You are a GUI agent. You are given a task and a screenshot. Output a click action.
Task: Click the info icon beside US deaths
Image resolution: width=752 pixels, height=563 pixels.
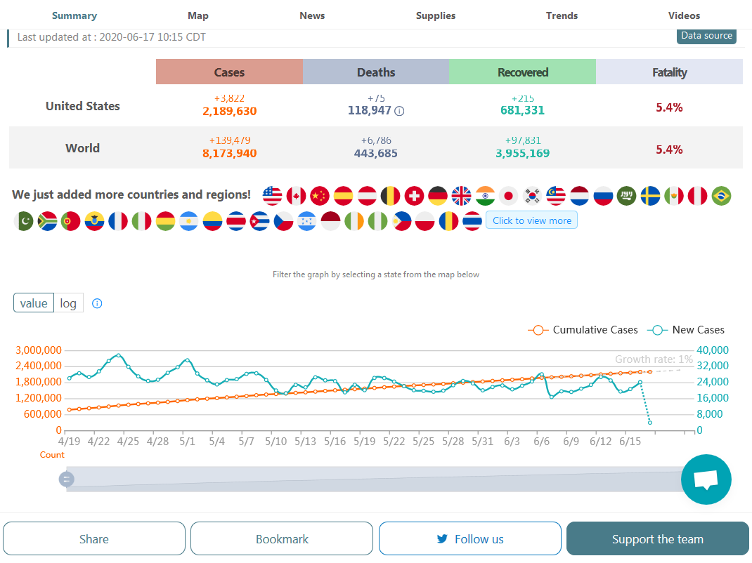(399, 111)
